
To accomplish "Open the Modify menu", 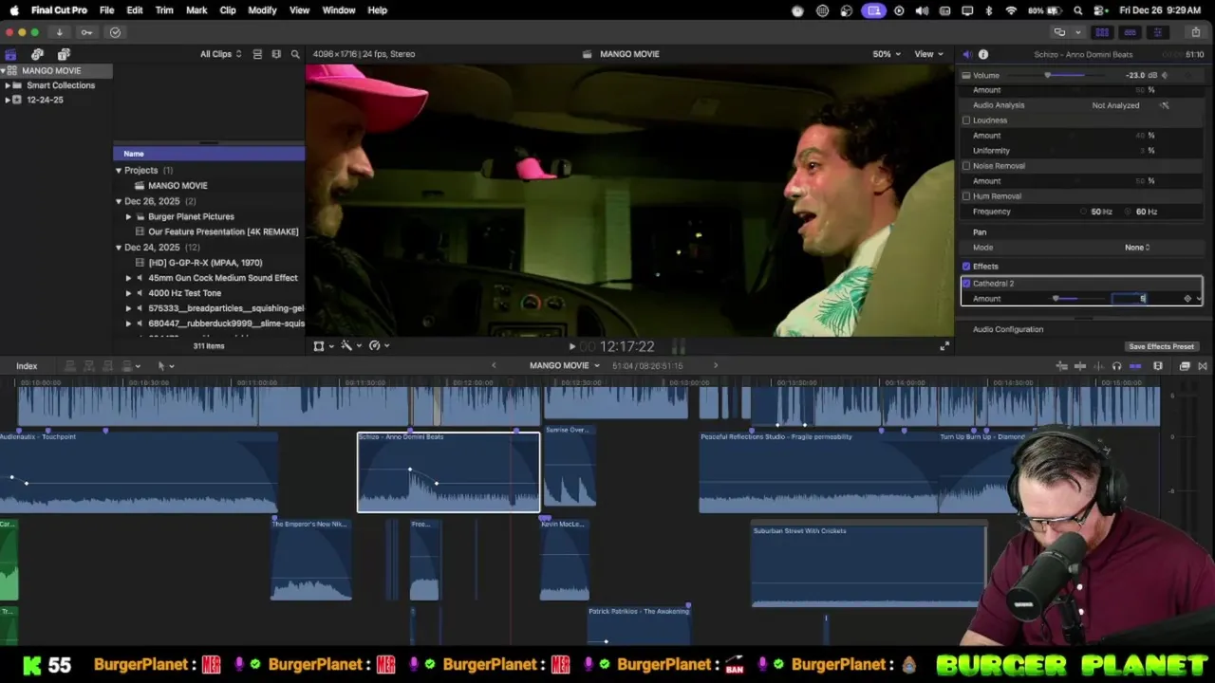I will (x=262, y=10).
